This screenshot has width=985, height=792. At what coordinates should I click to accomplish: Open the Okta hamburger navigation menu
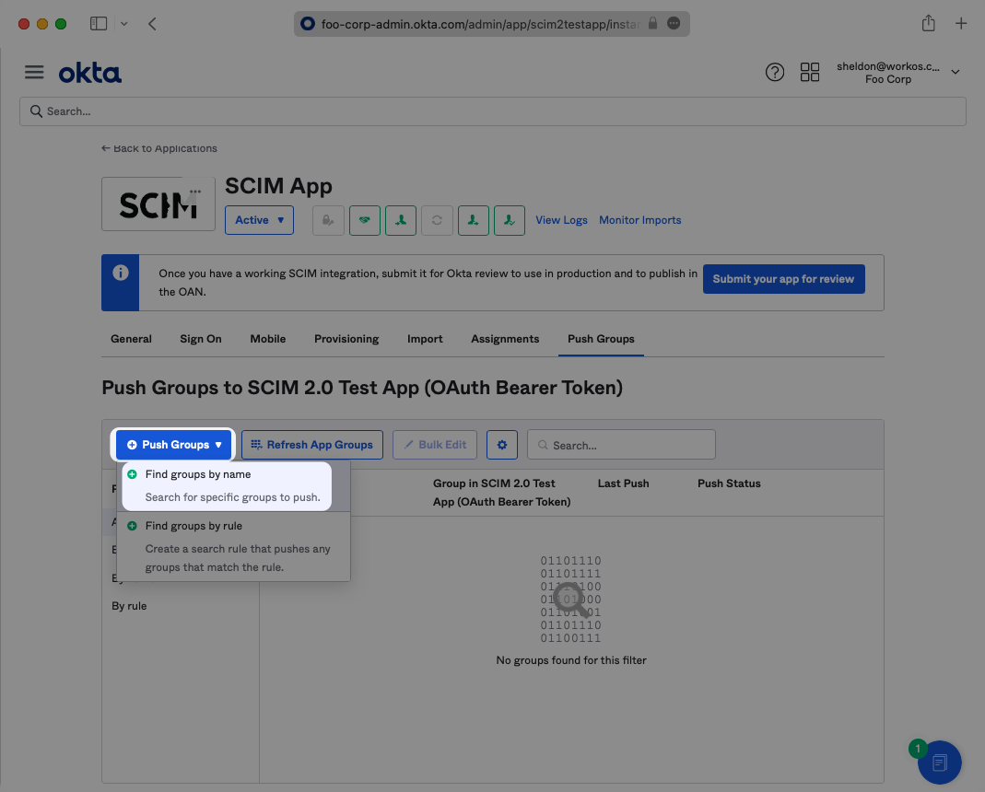pyautogui.click(x=34, y=73)
